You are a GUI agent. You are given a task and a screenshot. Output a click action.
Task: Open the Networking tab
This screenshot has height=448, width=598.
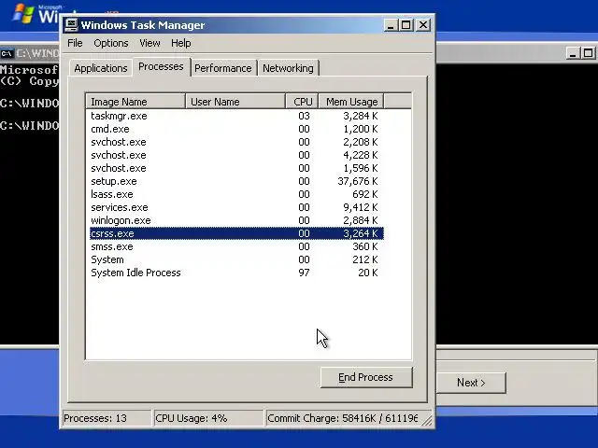coord(288,68)
